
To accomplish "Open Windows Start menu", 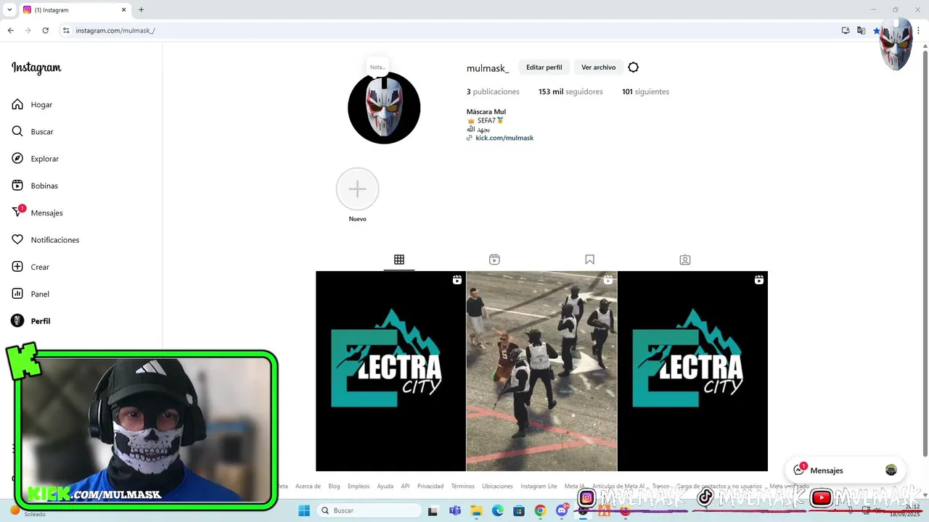I will pos(303,510).
